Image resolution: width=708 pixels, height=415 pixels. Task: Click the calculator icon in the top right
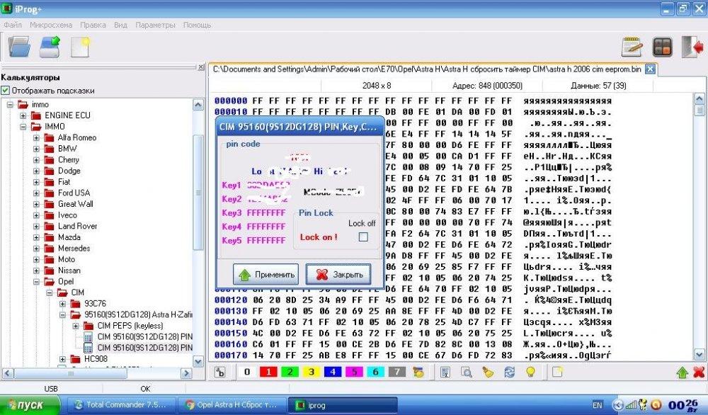pyautogui.click(x=662, y=47)
